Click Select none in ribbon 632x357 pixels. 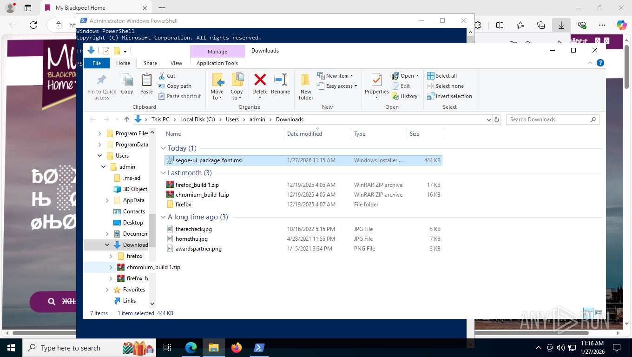coord(445,86)
